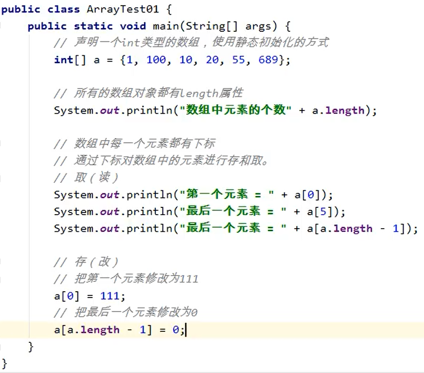Click the value 55 in the array initializer
Image resolution: width=424 pixels, height=373 pixels.
(x=239, y=60)
